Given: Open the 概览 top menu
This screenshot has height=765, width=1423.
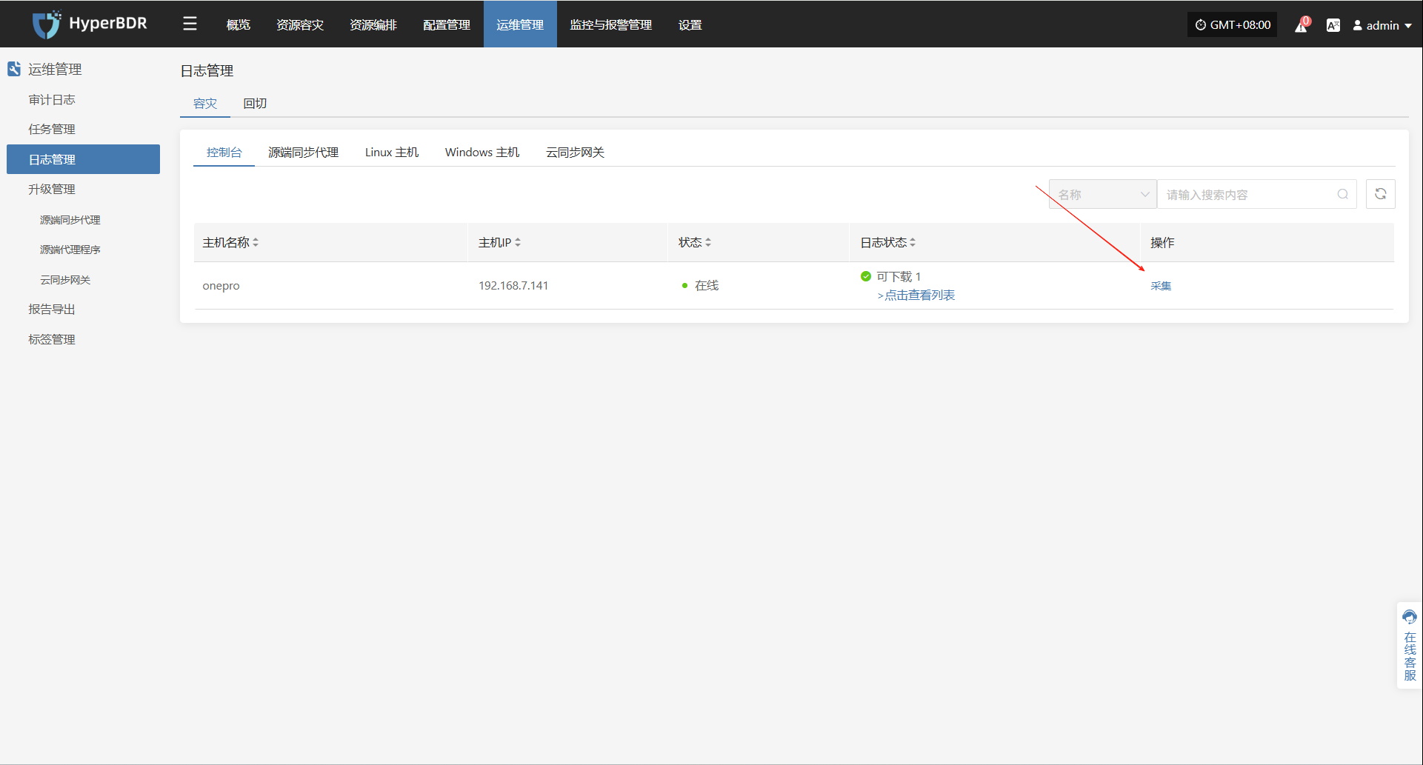Looking at the screenshot, I should (238, 24).
